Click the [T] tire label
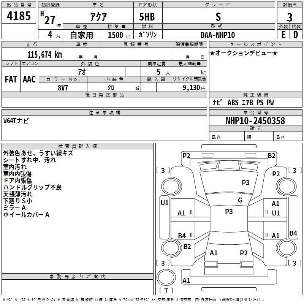Viewport: 304px width, 304px height. pos(166,291)
